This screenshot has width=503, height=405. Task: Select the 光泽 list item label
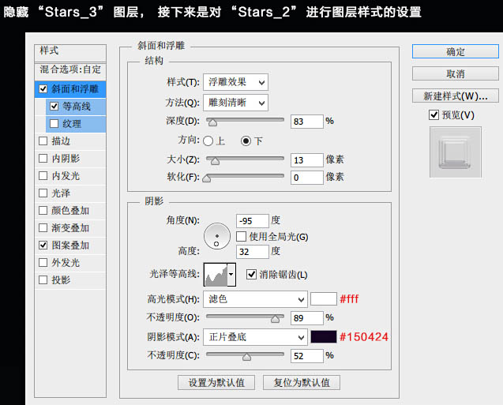61,193
